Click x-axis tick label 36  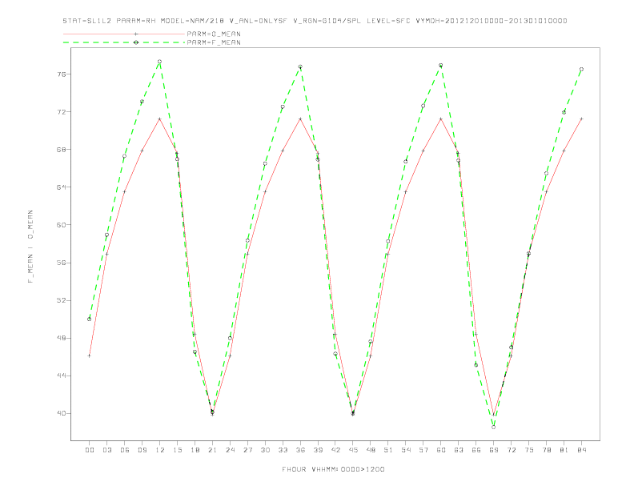(300, 450)
